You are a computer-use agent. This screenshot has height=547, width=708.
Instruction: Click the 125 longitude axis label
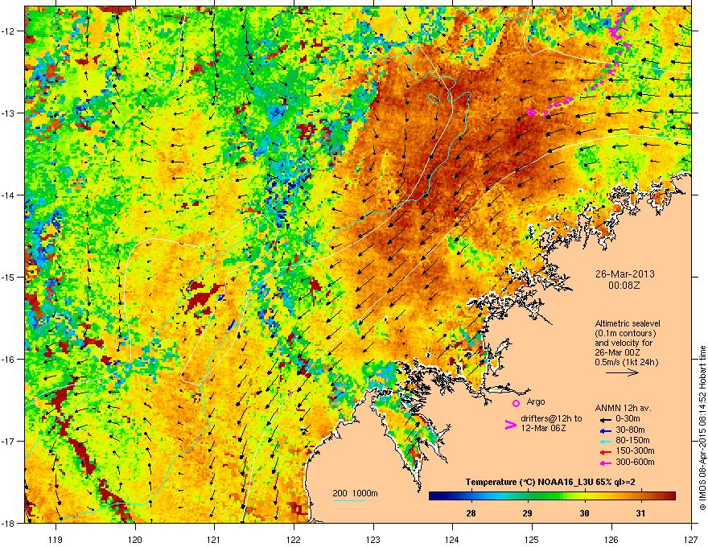(x=532, y=539)
